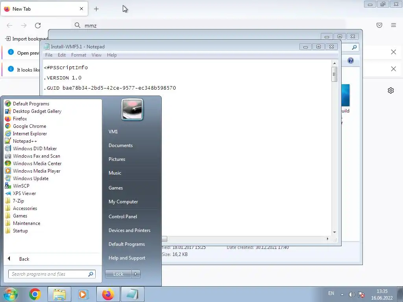Viewport: 403px width, 302px height.
Task: Open Save to Pocket in Firefox toolbar
Action: click(379, 25)
